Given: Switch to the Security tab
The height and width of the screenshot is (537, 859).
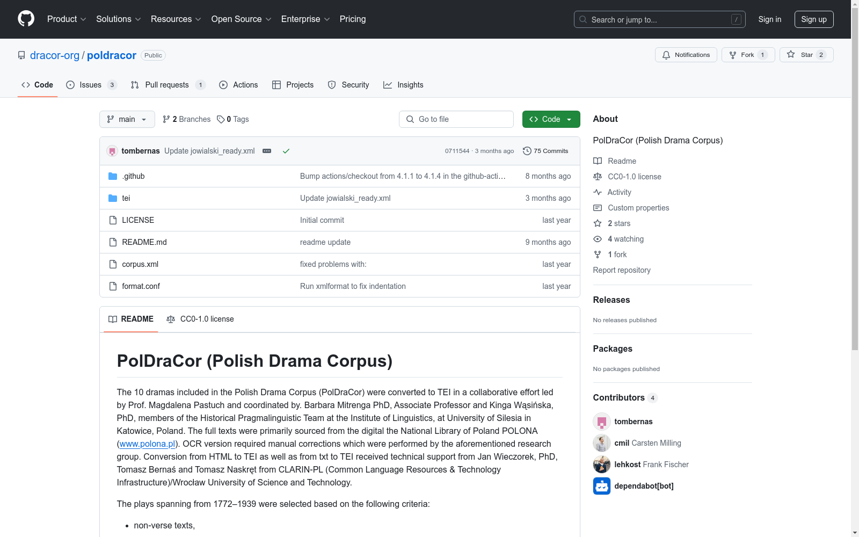Looking at the screenshot, I should click(x=348, y=85).
